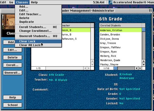Select student Gregson, Matthew in the list

coord(121,47)
